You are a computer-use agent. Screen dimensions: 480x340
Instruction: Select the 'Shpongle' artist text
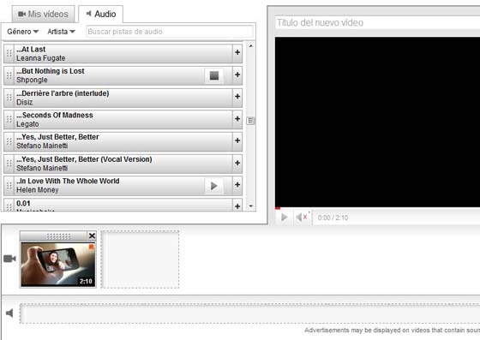point(32,81)
